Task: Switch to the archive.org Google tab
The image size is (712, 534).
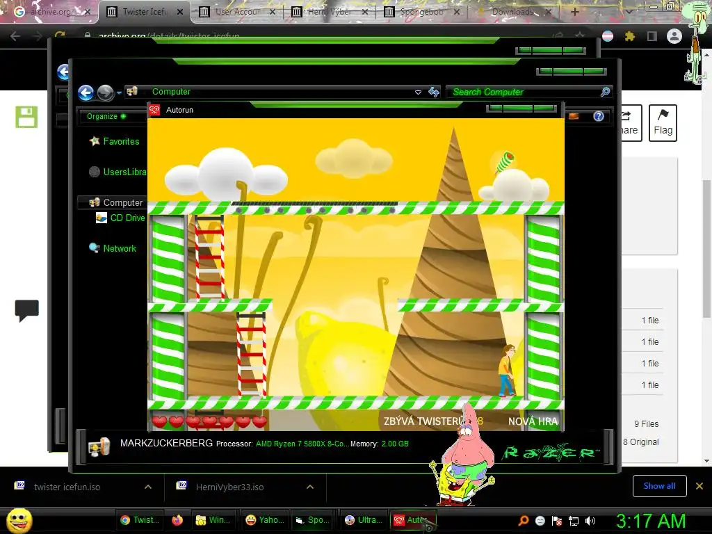Action: click(50, 12)
